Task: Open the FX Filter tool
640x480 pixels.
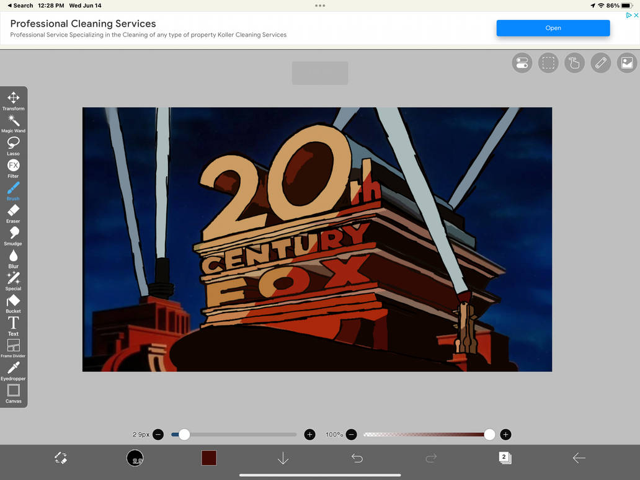Action: [13, 169]
